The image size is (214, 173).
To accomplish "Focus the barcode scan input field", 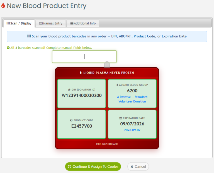I will 84,57.
